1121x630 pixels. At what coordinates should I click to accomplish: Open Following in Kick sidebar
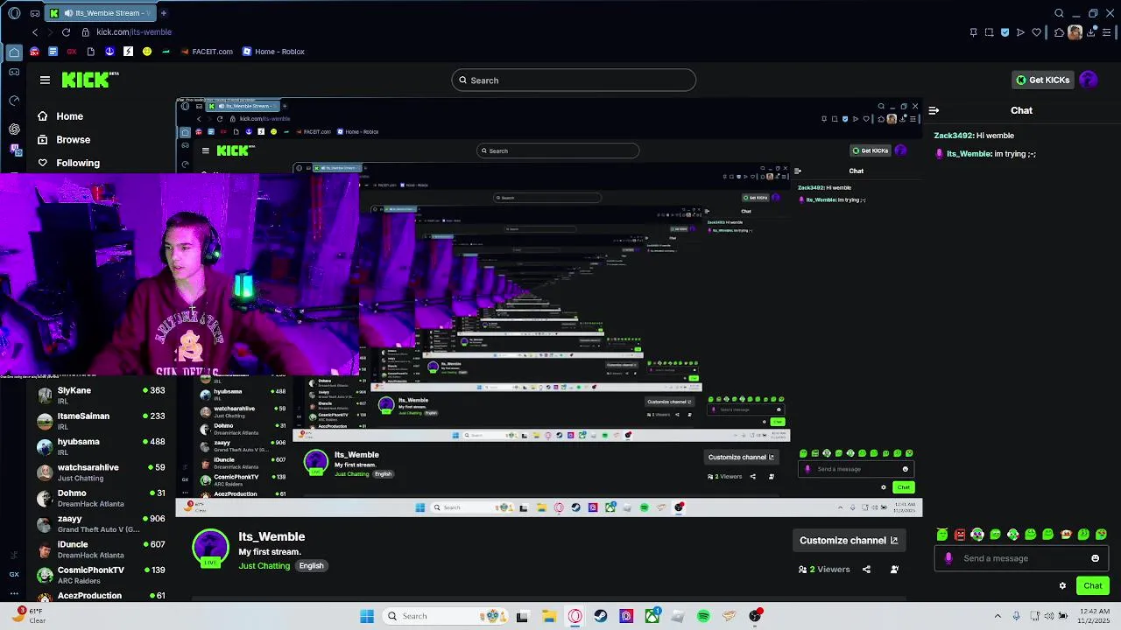[x=68, y=163]
